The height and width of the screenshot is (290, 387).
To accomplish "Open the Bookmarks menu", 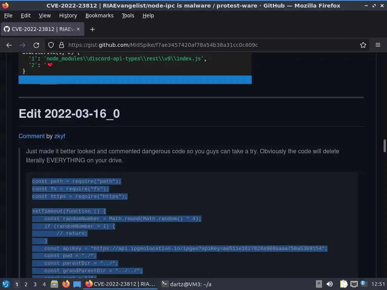I will coord(99,15).
